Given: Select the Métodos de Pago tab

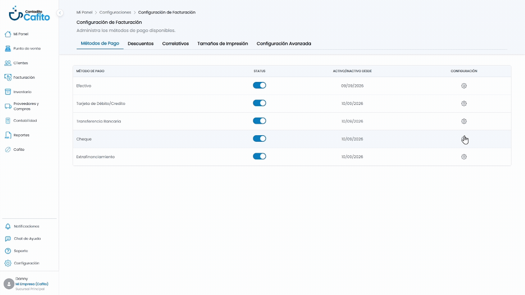Looking at the screenshot, I should coord(100,43).
